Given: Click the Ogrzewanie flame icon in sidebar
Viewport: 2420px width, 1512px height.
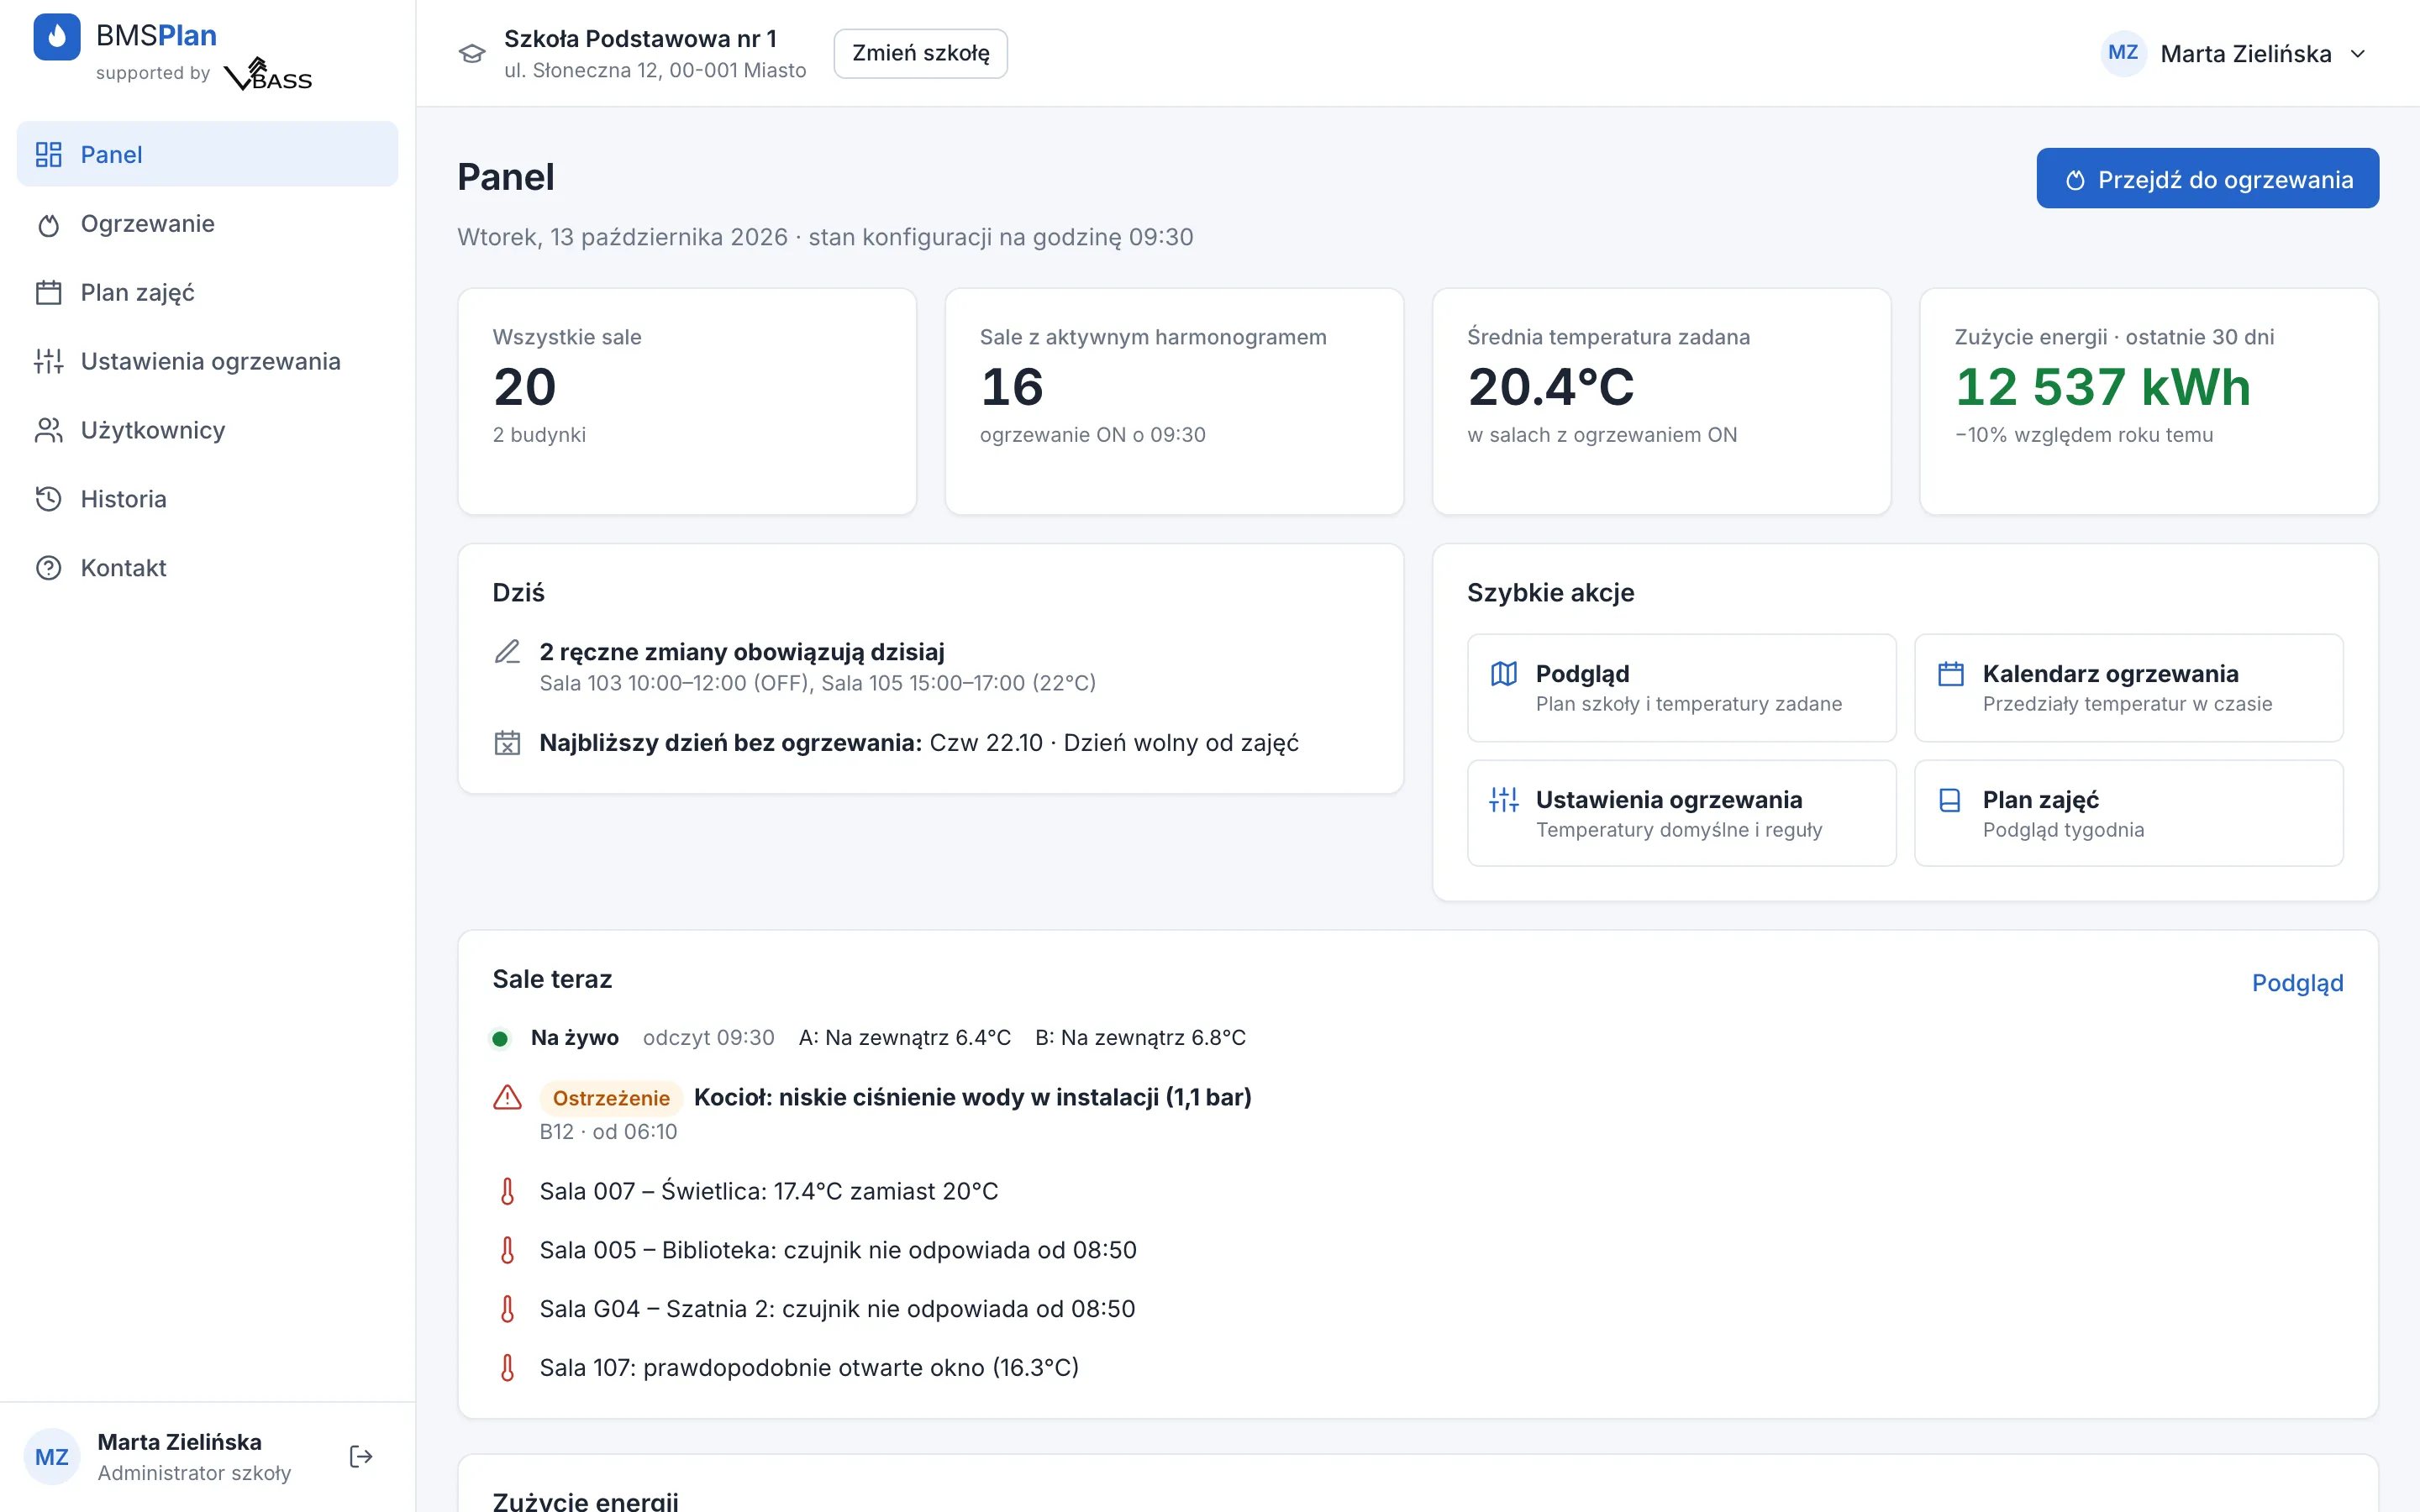Looking at the screenshot, I should point(49,224).
